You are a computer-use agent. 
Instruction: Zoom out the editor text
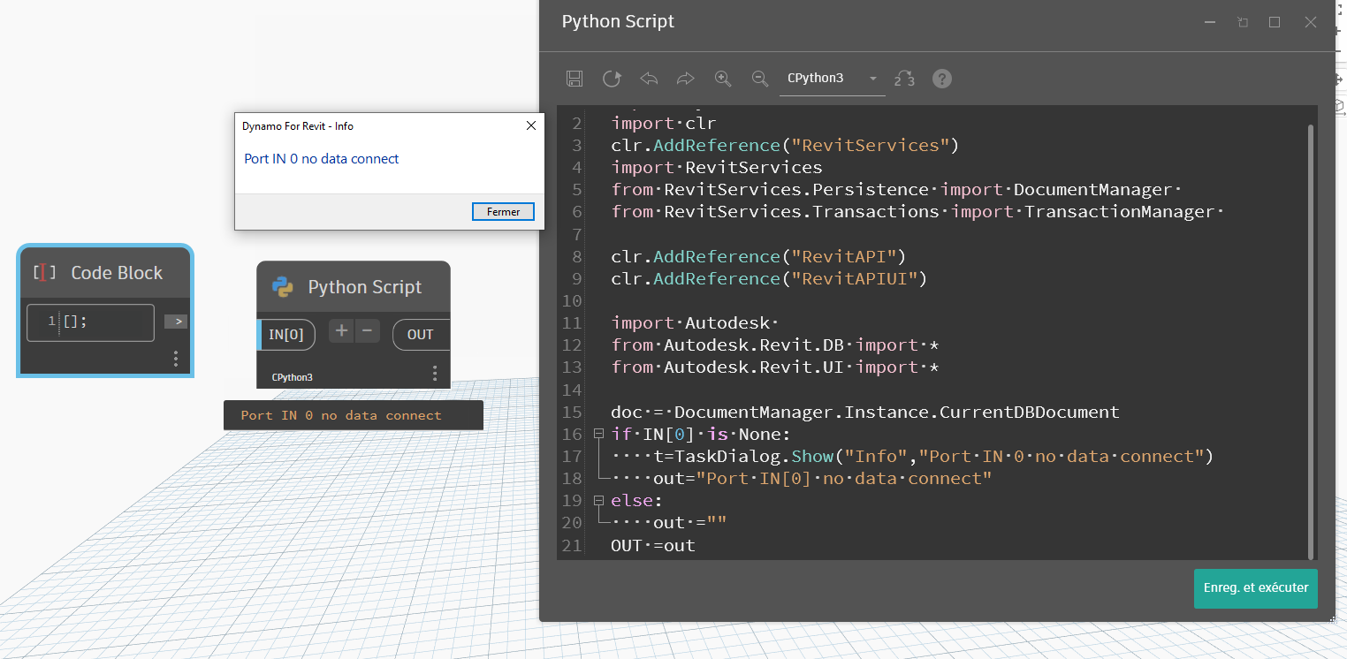(759, 79)
